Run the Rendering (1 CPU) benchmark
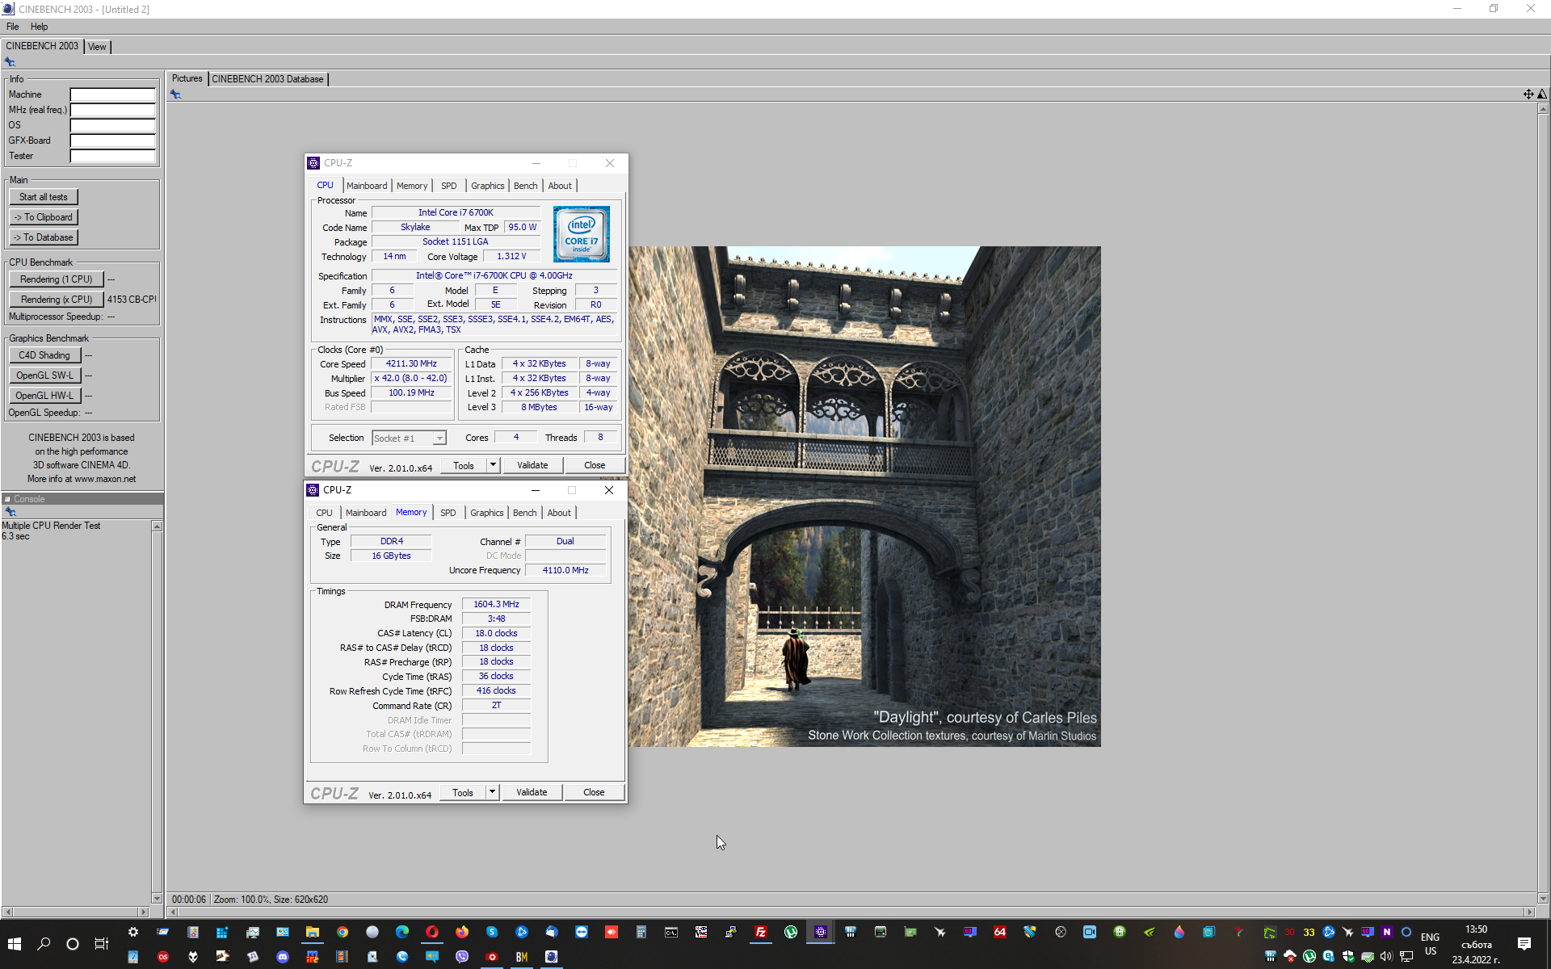Screen dimensions: 1551x969 (x=57, y=279)
